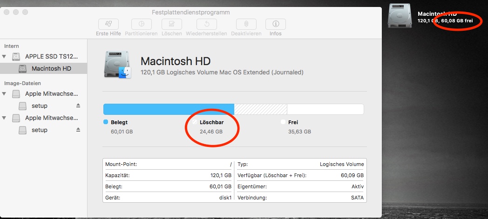Viewport: 488px width, 219px height.
Task: Click the Mount-Point table row
Action: [x=169, y=164]
